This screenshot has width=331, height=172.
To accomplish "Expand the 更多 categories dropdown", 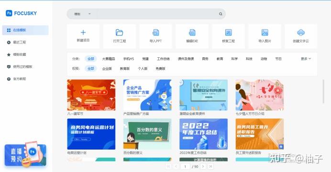I will point(306,59).
